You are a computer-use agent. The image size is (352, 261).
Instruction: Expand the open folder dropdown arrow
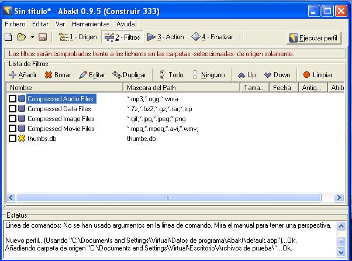pyautogui.click(x=32, y=37)
